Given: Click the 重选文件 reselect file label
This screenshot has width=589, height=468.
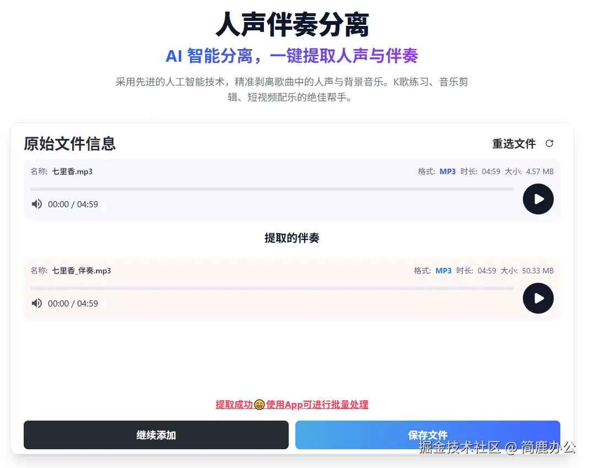Looking at the screenshot, I should coord(514,143).
